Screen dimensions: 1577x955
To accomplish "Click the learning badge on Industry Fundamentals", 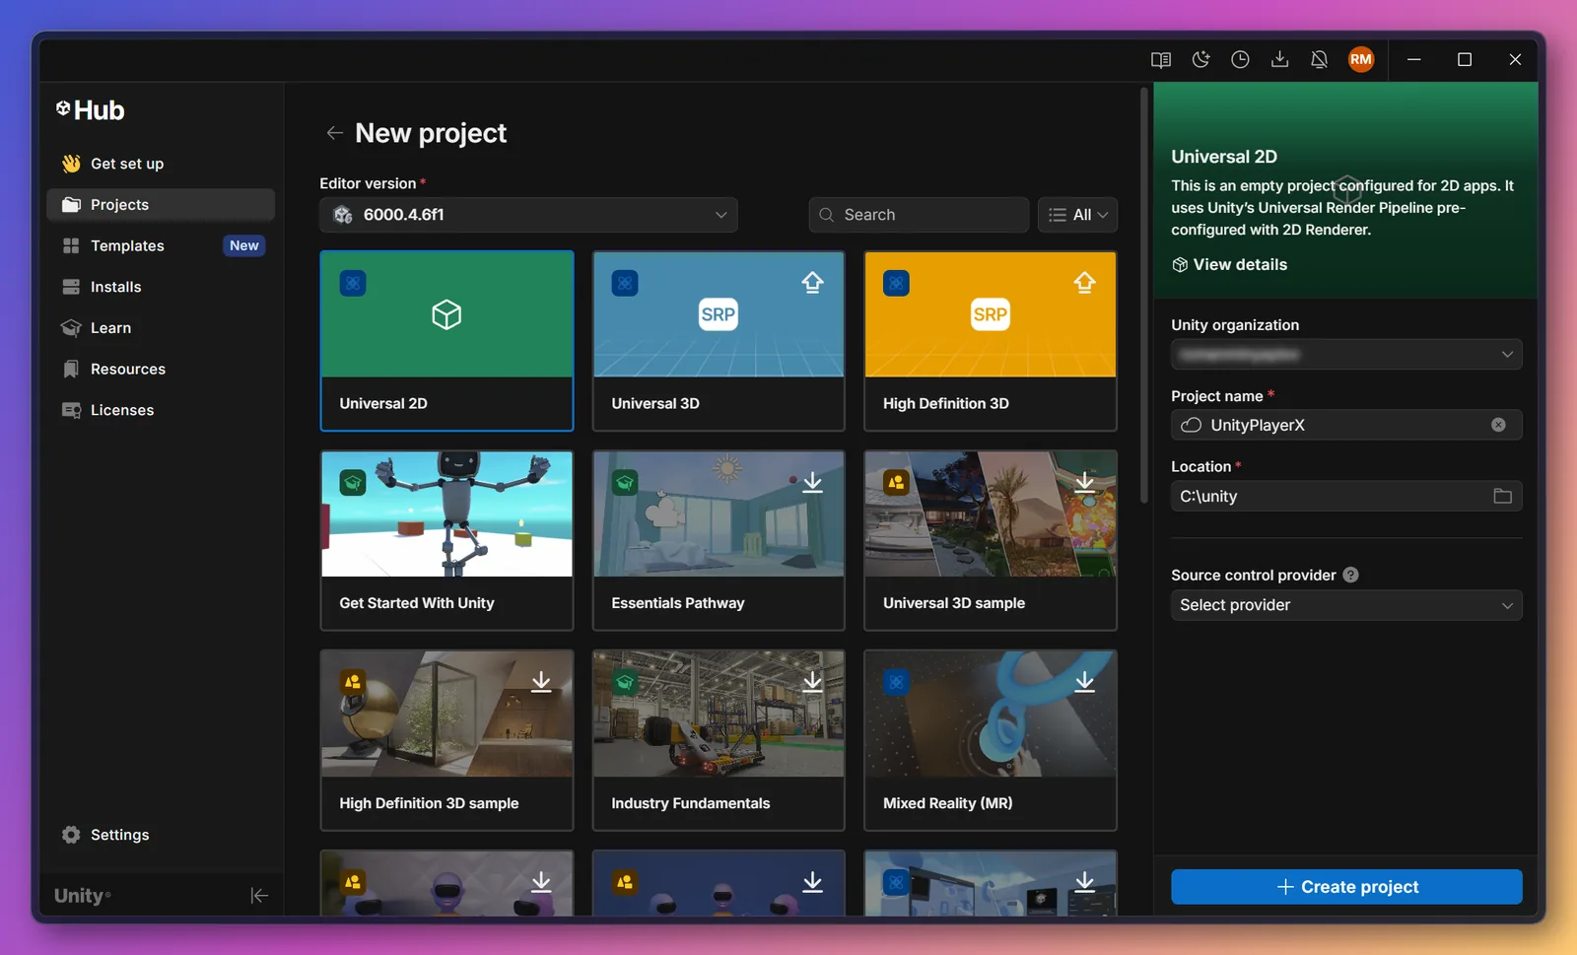I will [x=625, y=682].
